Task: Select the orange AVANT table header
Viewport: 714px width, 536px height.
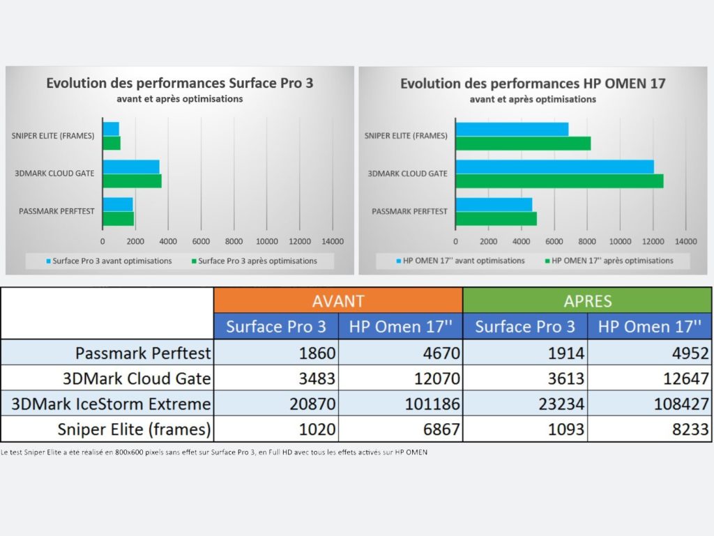Action: pyautogui.click(x=338, y=300)
